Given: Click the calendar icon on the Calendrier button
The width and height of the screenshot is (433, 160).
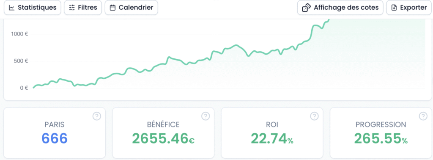Looking at the screenshot, I should [x=112, y=8].
